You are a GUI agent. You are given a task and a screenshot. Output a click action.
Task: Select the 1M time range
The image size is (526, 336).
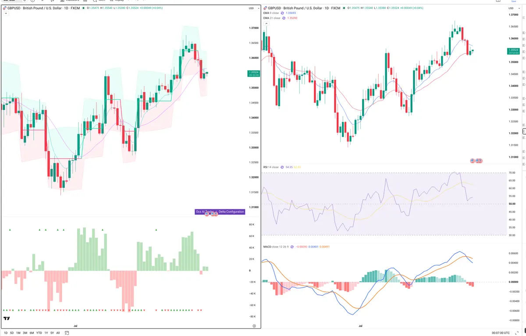click(x=18, y=333)
